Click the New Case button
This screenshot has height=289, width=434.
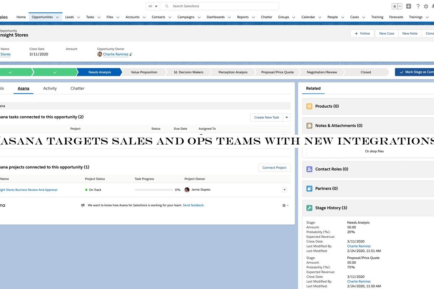click(x=387, y=34)
